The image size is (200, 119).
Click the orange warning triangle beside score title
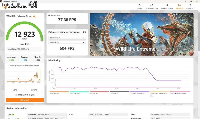click(34, 16)
